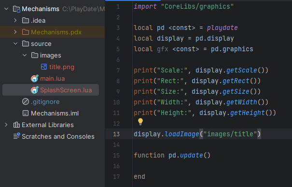Click the Scratches and Consoles icon
Image resolution: width=292 pixels, height=187 pixels.
point(16,136)
